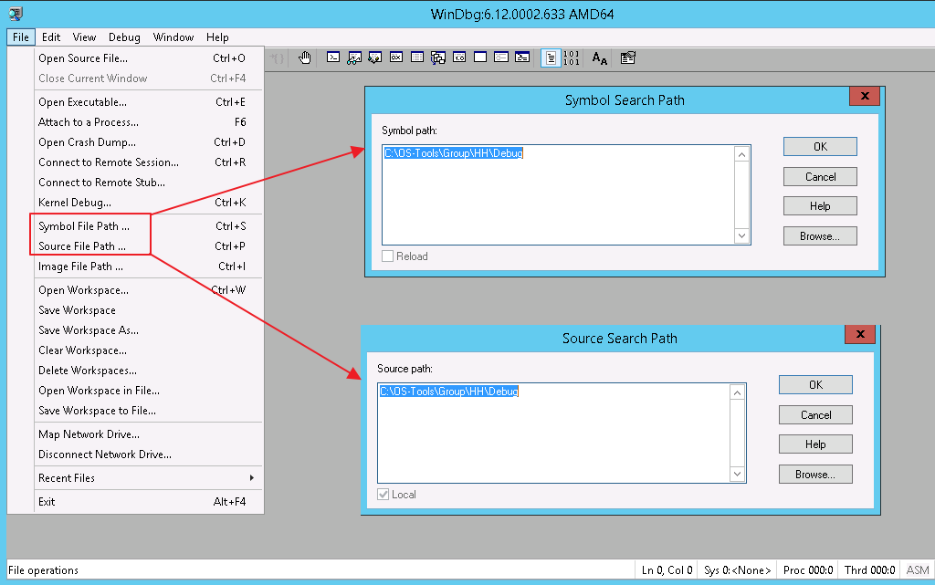Open the Command Browser toolbar icon
935x585 pixels.
click(522, 57)
